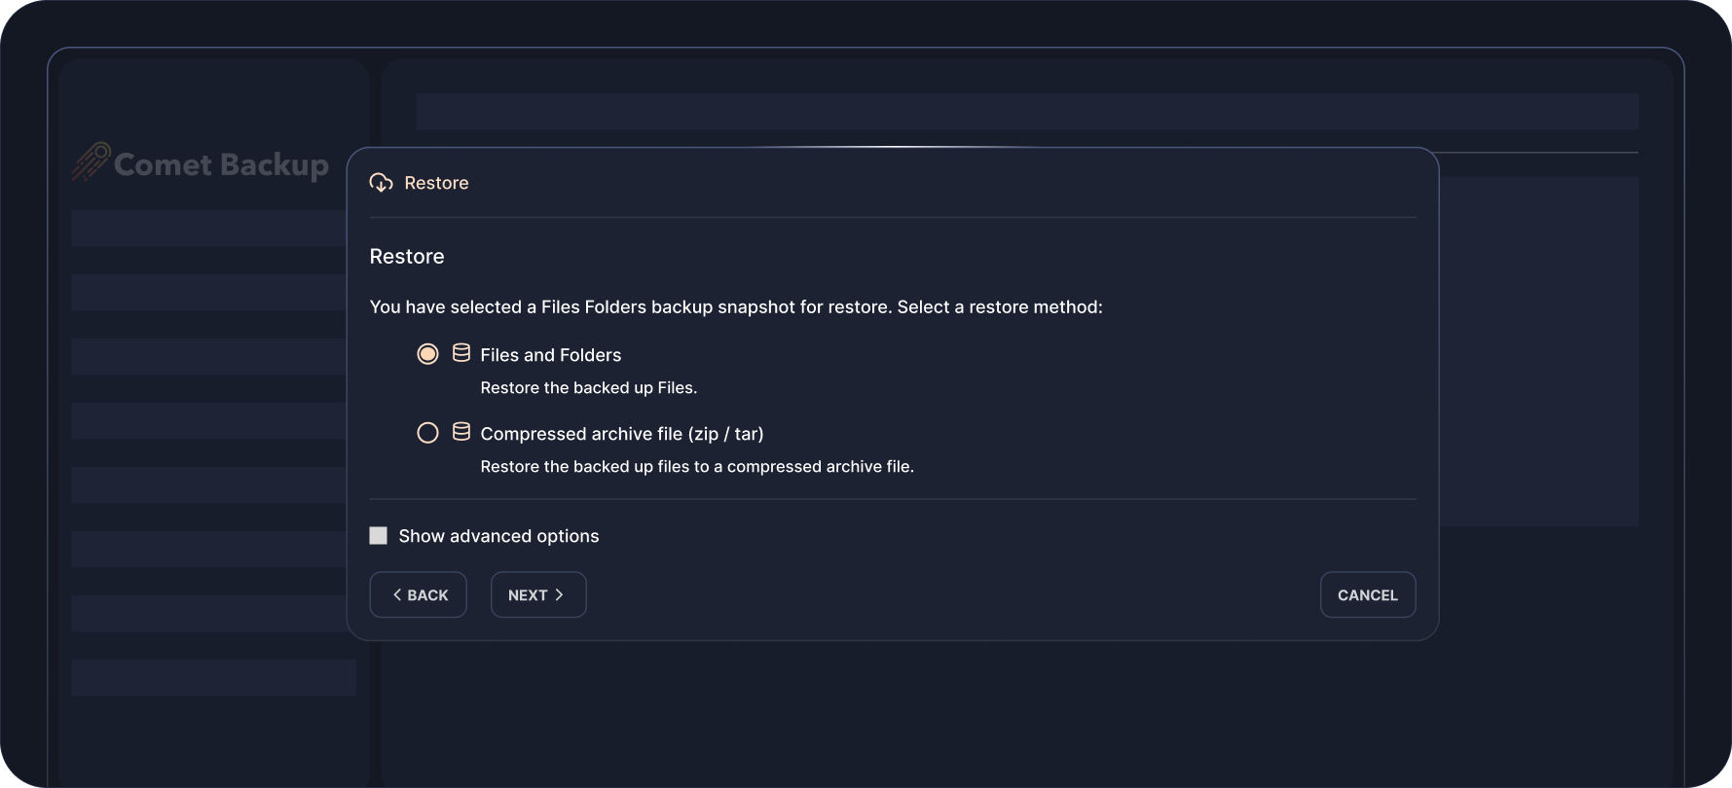
Task: Click the "Restore the backed up Files." description
Action: [x=588, y=388]
